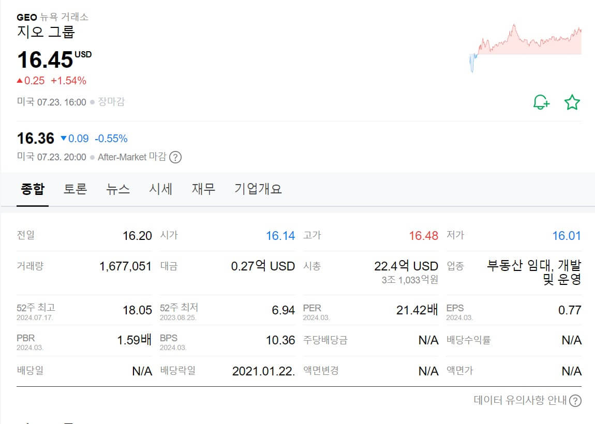Screen dimensions: 595x424
Task: Click the mini price chart thumbnail
Action: 525,44
